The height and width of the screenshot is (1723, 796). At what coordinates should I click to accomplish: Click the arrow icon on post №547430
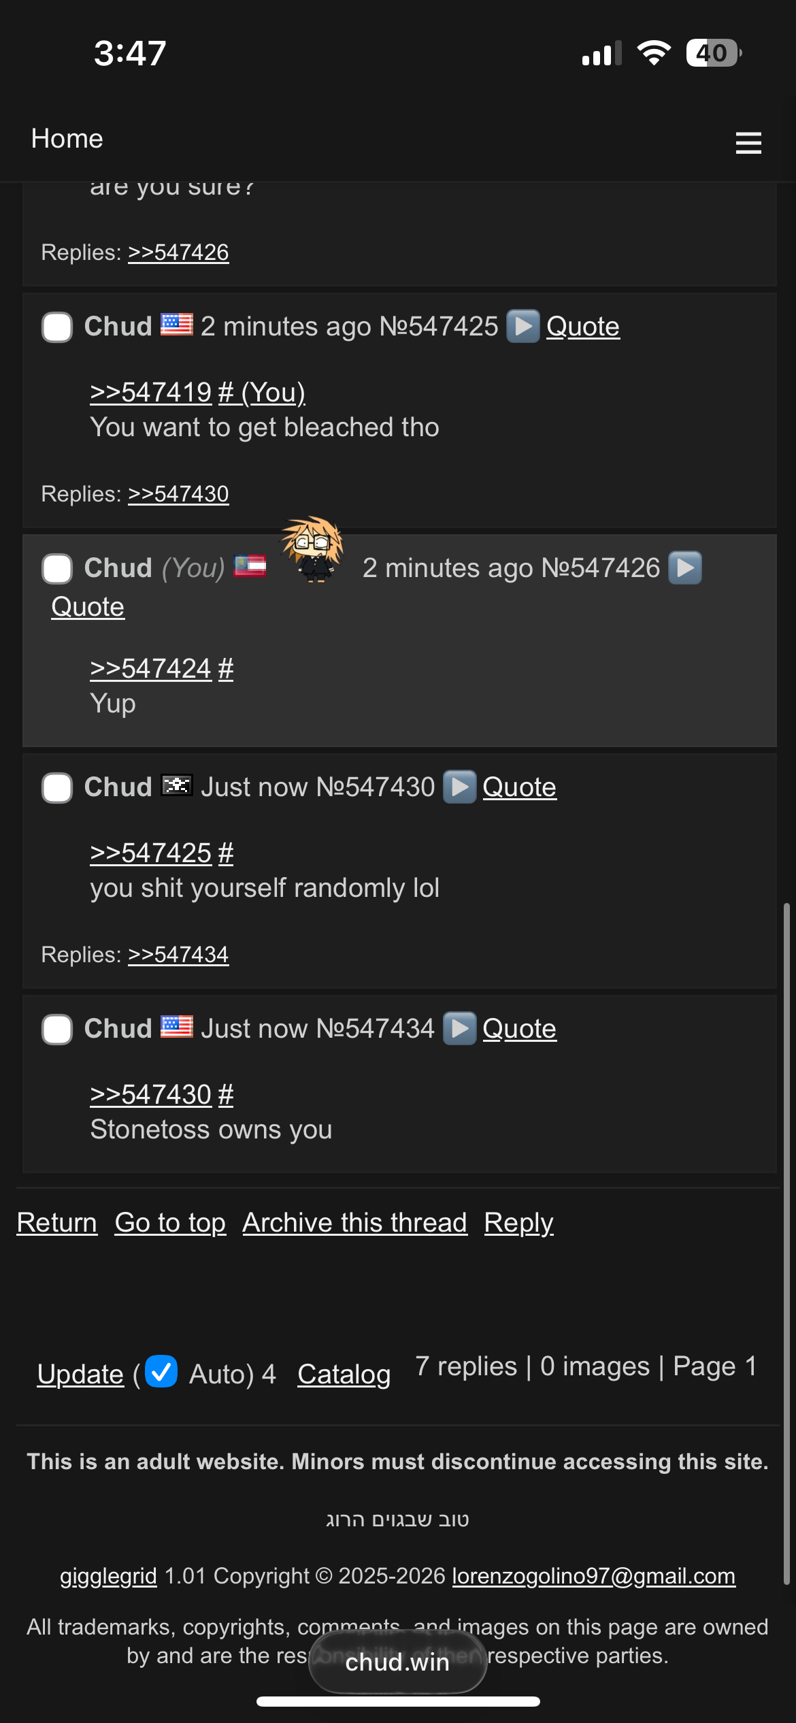pyautogui.click(x=460, y=787)
